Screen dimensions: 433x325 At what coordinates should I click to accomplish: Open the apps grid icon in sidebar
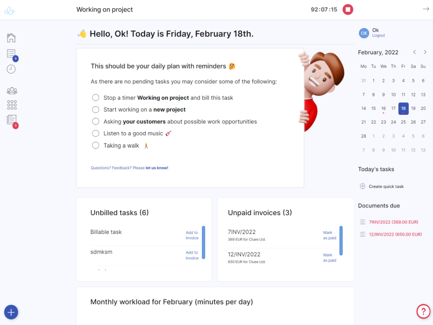(12, 105)
